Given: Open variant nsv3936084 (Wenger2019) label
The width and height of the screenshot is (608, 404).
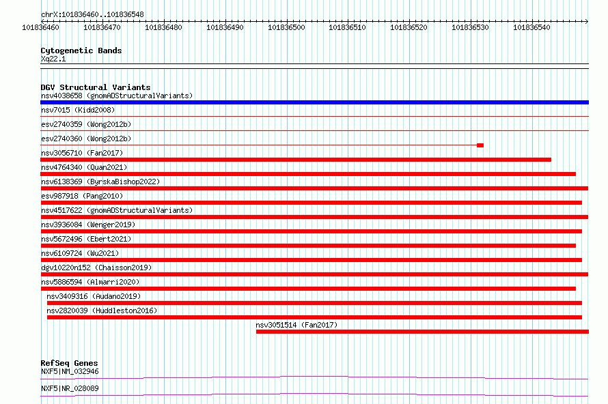Looking at the screenshot, I should [88, 225].
